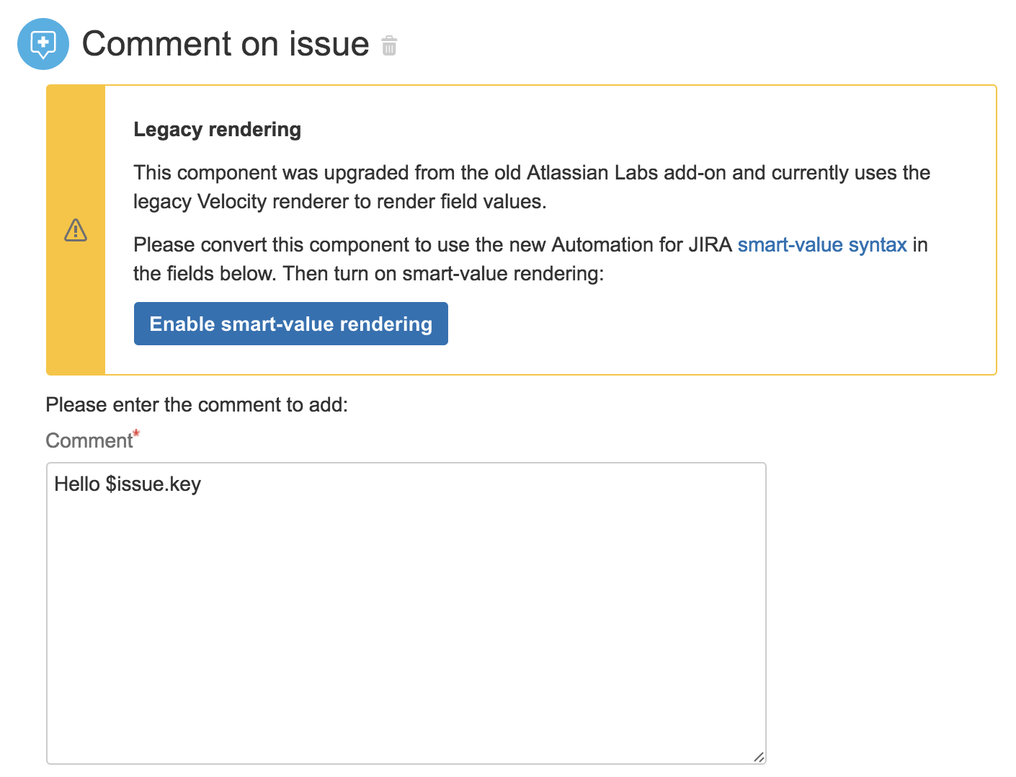This screenshot has height=777, width=1016.
Task: Delete component using the trash icon
Action: tap(389, 46)
